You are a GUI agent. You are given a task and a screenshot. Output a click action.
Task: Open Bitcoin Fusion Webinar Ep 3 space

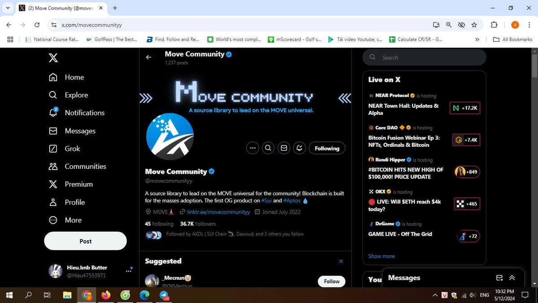(x=404, y=141)
